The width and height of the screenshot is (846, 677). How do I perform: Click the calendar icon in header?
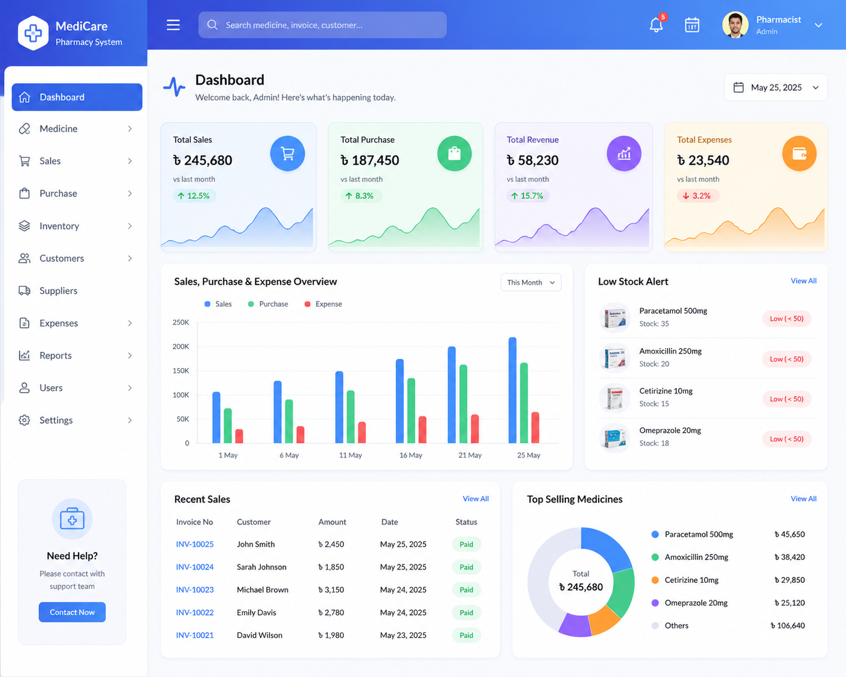692,25
